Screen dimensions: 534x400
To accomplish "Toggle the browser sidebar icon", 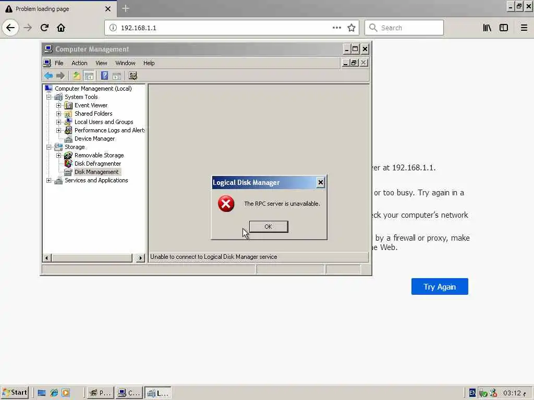I will pos(504,28).
